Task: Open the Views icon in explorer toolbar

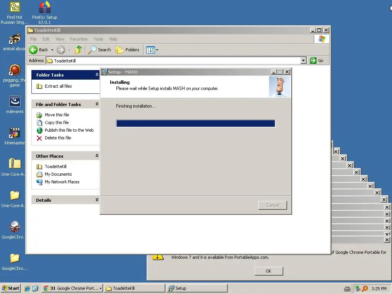Action: (x=150, y=50)
